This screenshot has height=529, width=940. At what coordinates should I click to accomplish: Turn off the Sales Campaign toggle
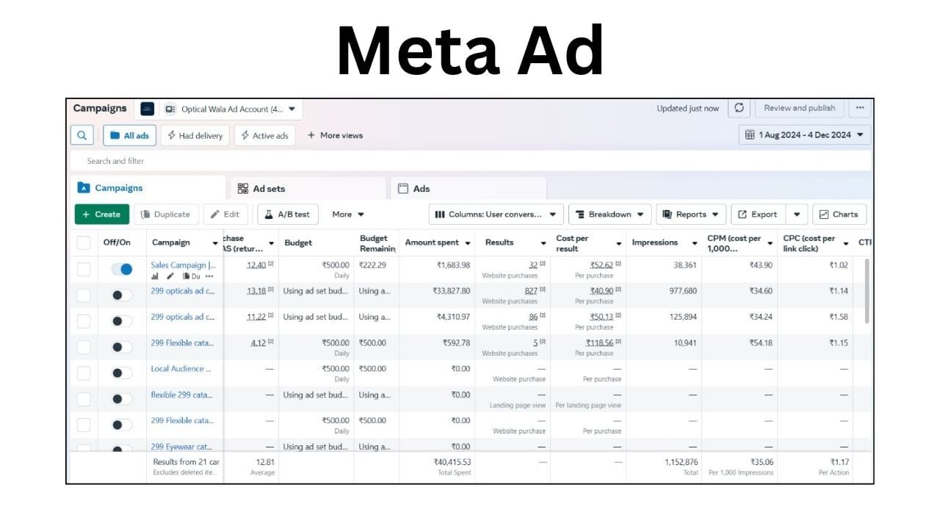click(x=122, y=270)
